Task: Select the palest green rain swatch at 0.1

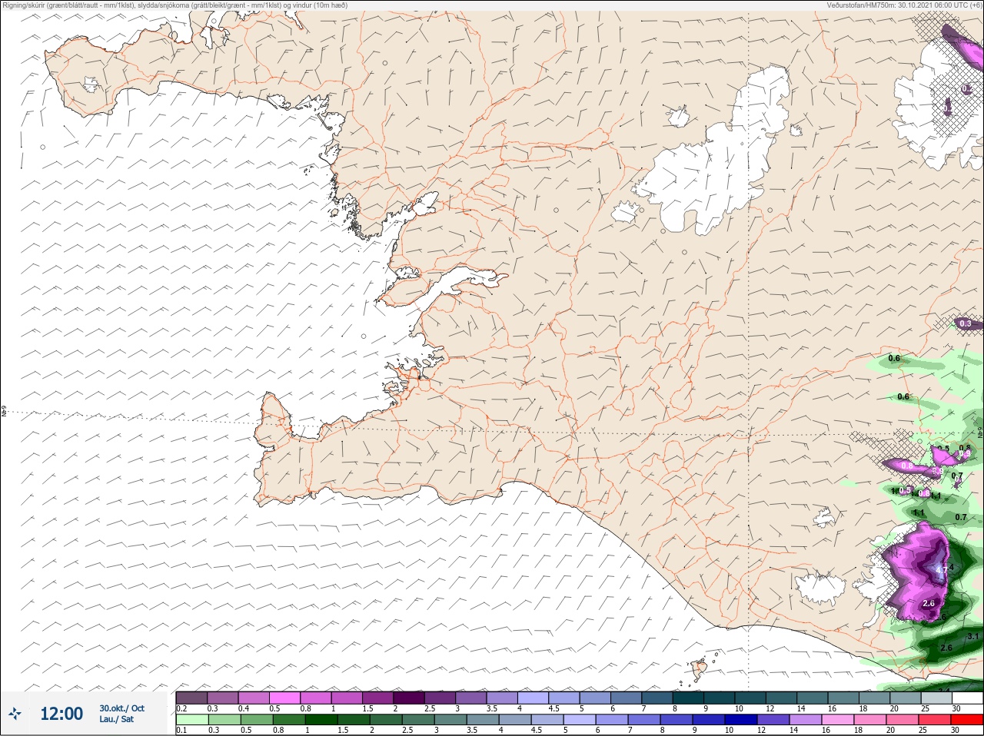Action: 191,720
